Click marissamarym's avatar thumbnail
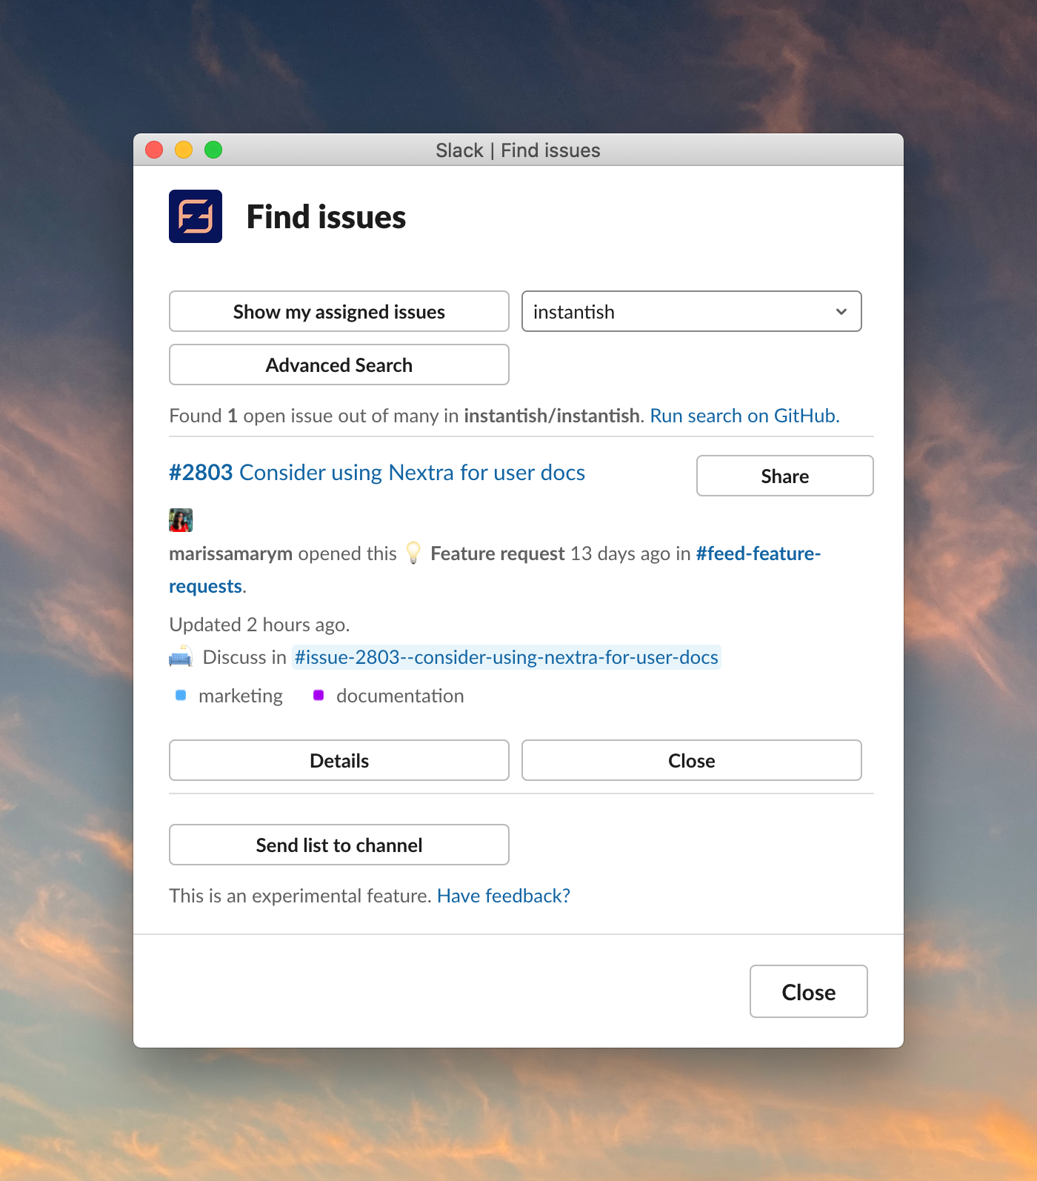Image resolution: width=1037 pixels, height=1181 pixels. pyautogui.click(x=181, y=520)
